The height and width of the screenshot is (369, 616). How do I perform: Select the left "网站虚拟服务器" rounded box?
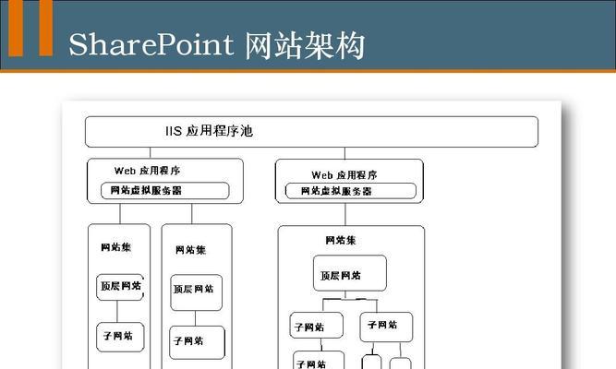[165, 190]
